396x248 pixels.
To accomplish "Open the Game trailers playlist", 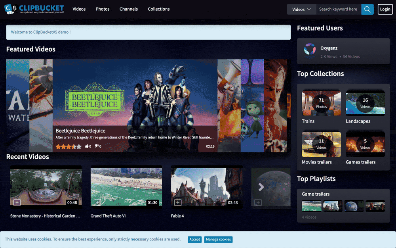I will tap(316, 194).
